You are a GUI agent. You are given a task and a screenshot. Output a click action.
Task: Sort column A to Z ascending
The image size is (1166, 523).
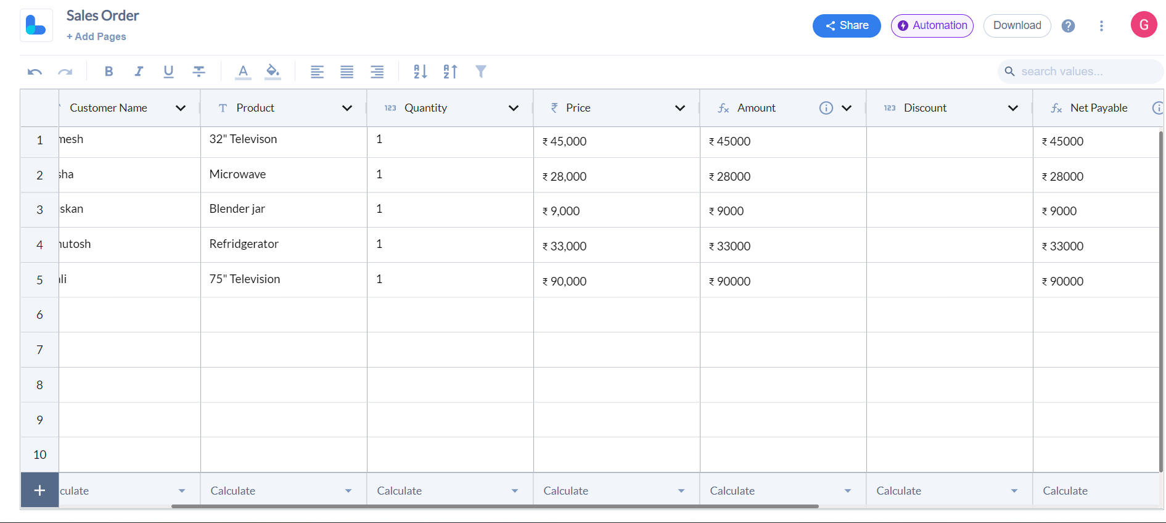coord(421,72)
